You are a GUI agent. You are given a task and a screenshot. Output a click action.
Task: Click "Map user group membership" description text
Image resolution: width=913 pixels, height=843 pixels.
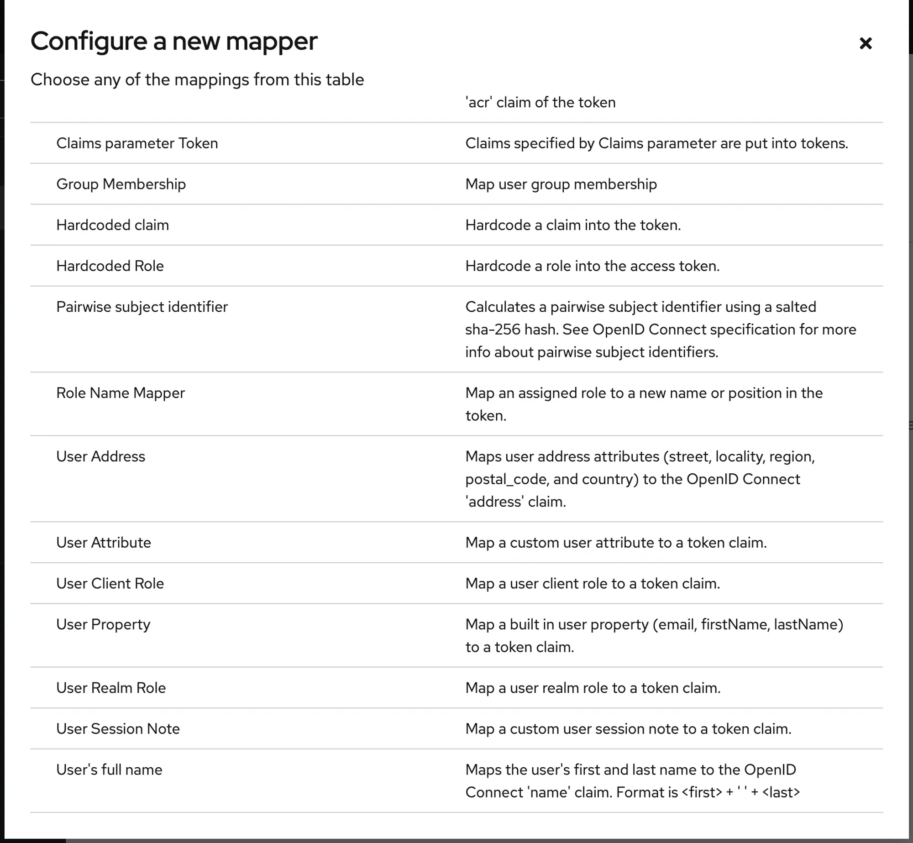click(x=561, y=184)
